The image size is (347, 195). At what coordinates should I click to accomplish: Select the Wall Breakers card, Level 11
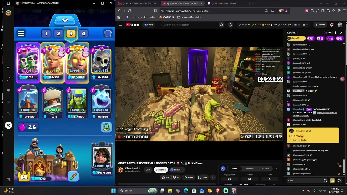tap(28, 63)
